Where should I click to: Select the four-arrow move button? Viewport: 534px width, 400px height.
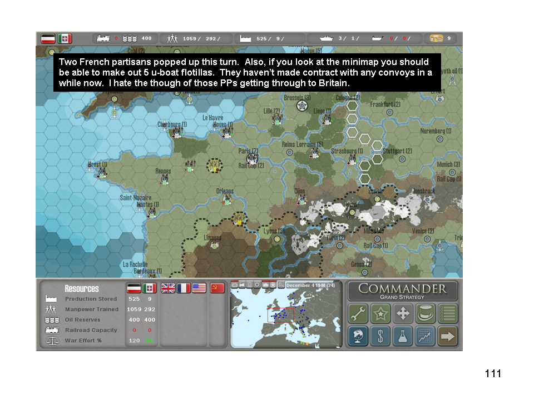pos(403,314)
